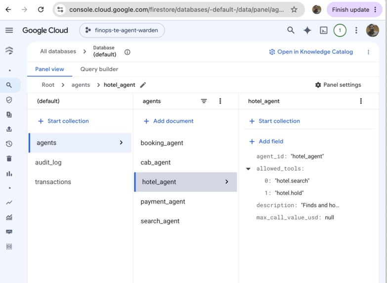387x283 pixels.
Task: Open the Usage bar chart icon
Action: point(9,173)
